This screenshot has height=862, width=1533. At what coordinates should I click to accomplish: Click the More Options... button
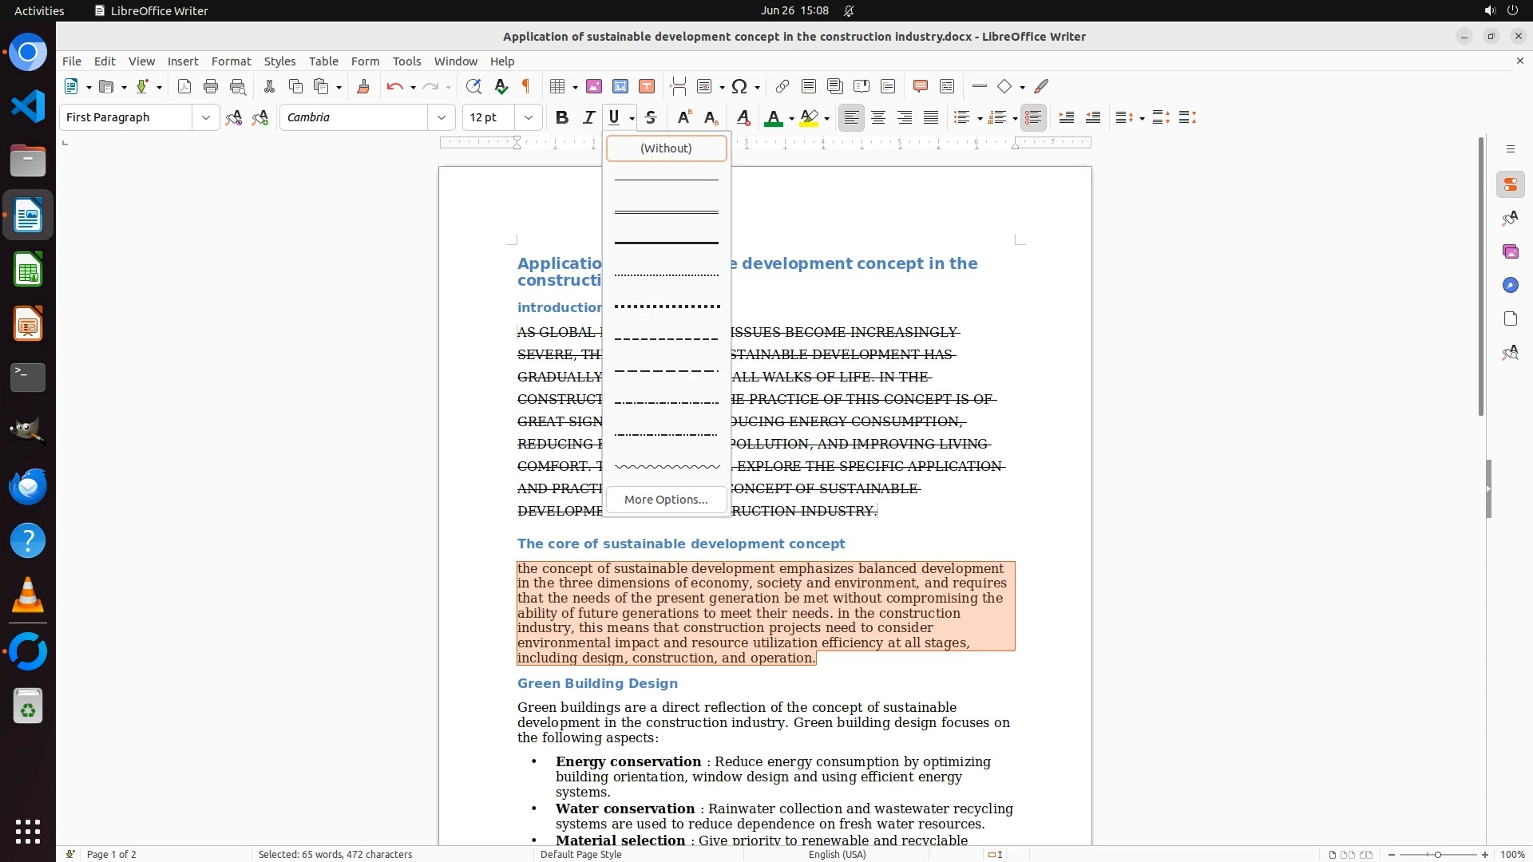coord(666,500)
